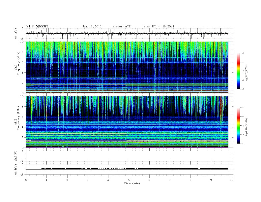Click the time axis tick label '9'
Screen dimensions: 261x202
click(211, 180)
